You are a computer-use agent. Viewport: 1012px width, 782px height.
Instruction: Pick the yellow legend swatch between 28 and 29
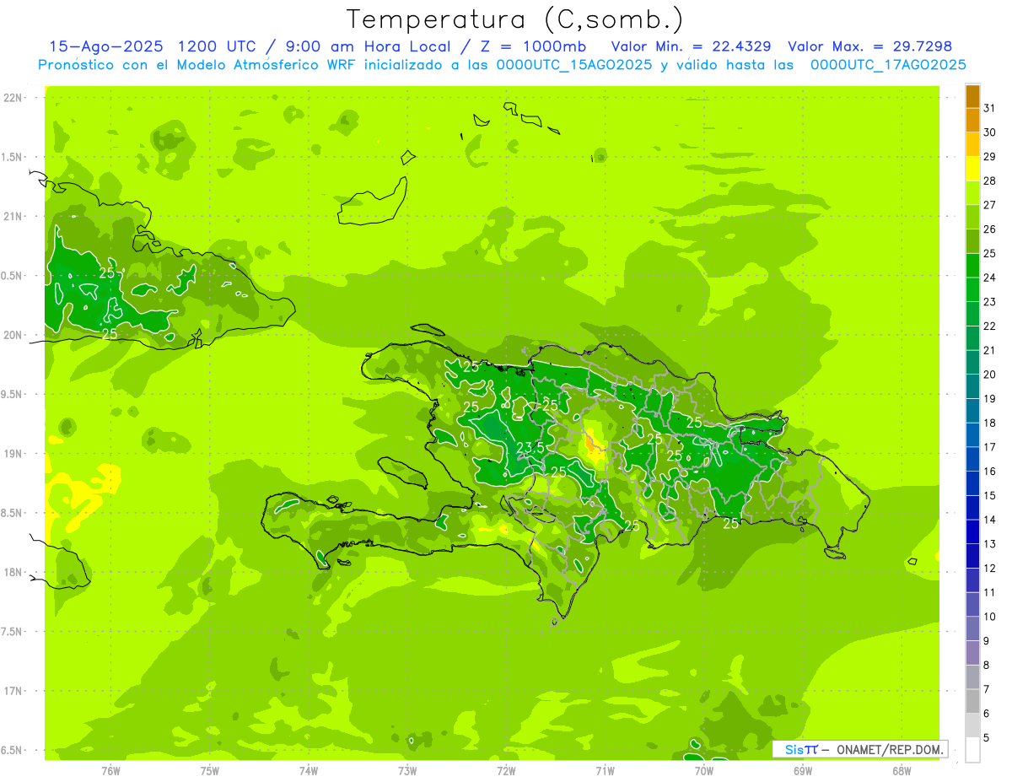click(x=972, y=169)
